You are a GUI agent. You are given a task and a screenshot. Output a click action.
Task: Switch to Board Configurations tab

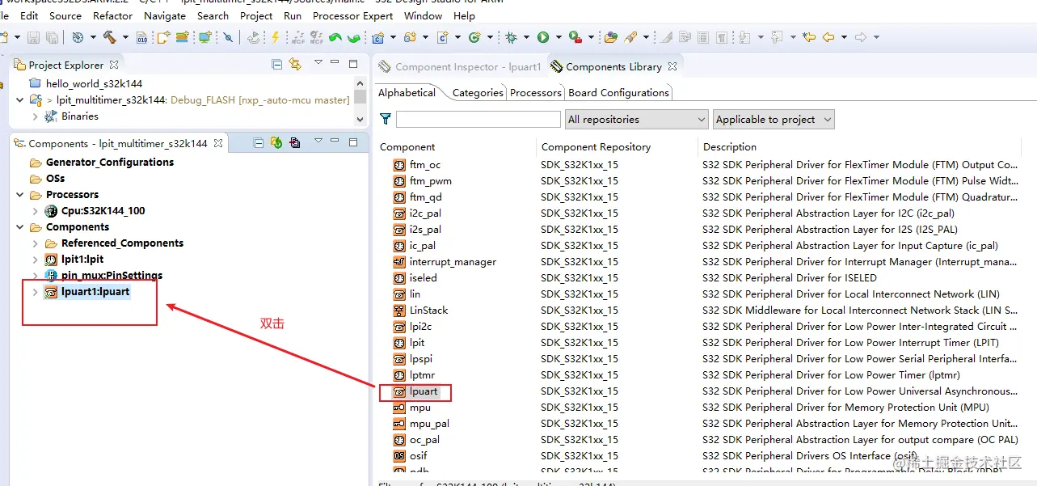(619, 93)
